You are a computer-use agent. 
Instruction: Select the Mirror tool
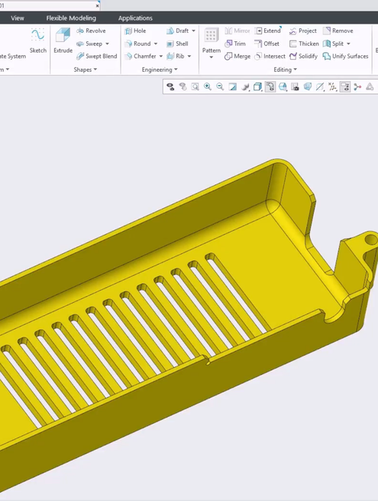click(237, 31)
